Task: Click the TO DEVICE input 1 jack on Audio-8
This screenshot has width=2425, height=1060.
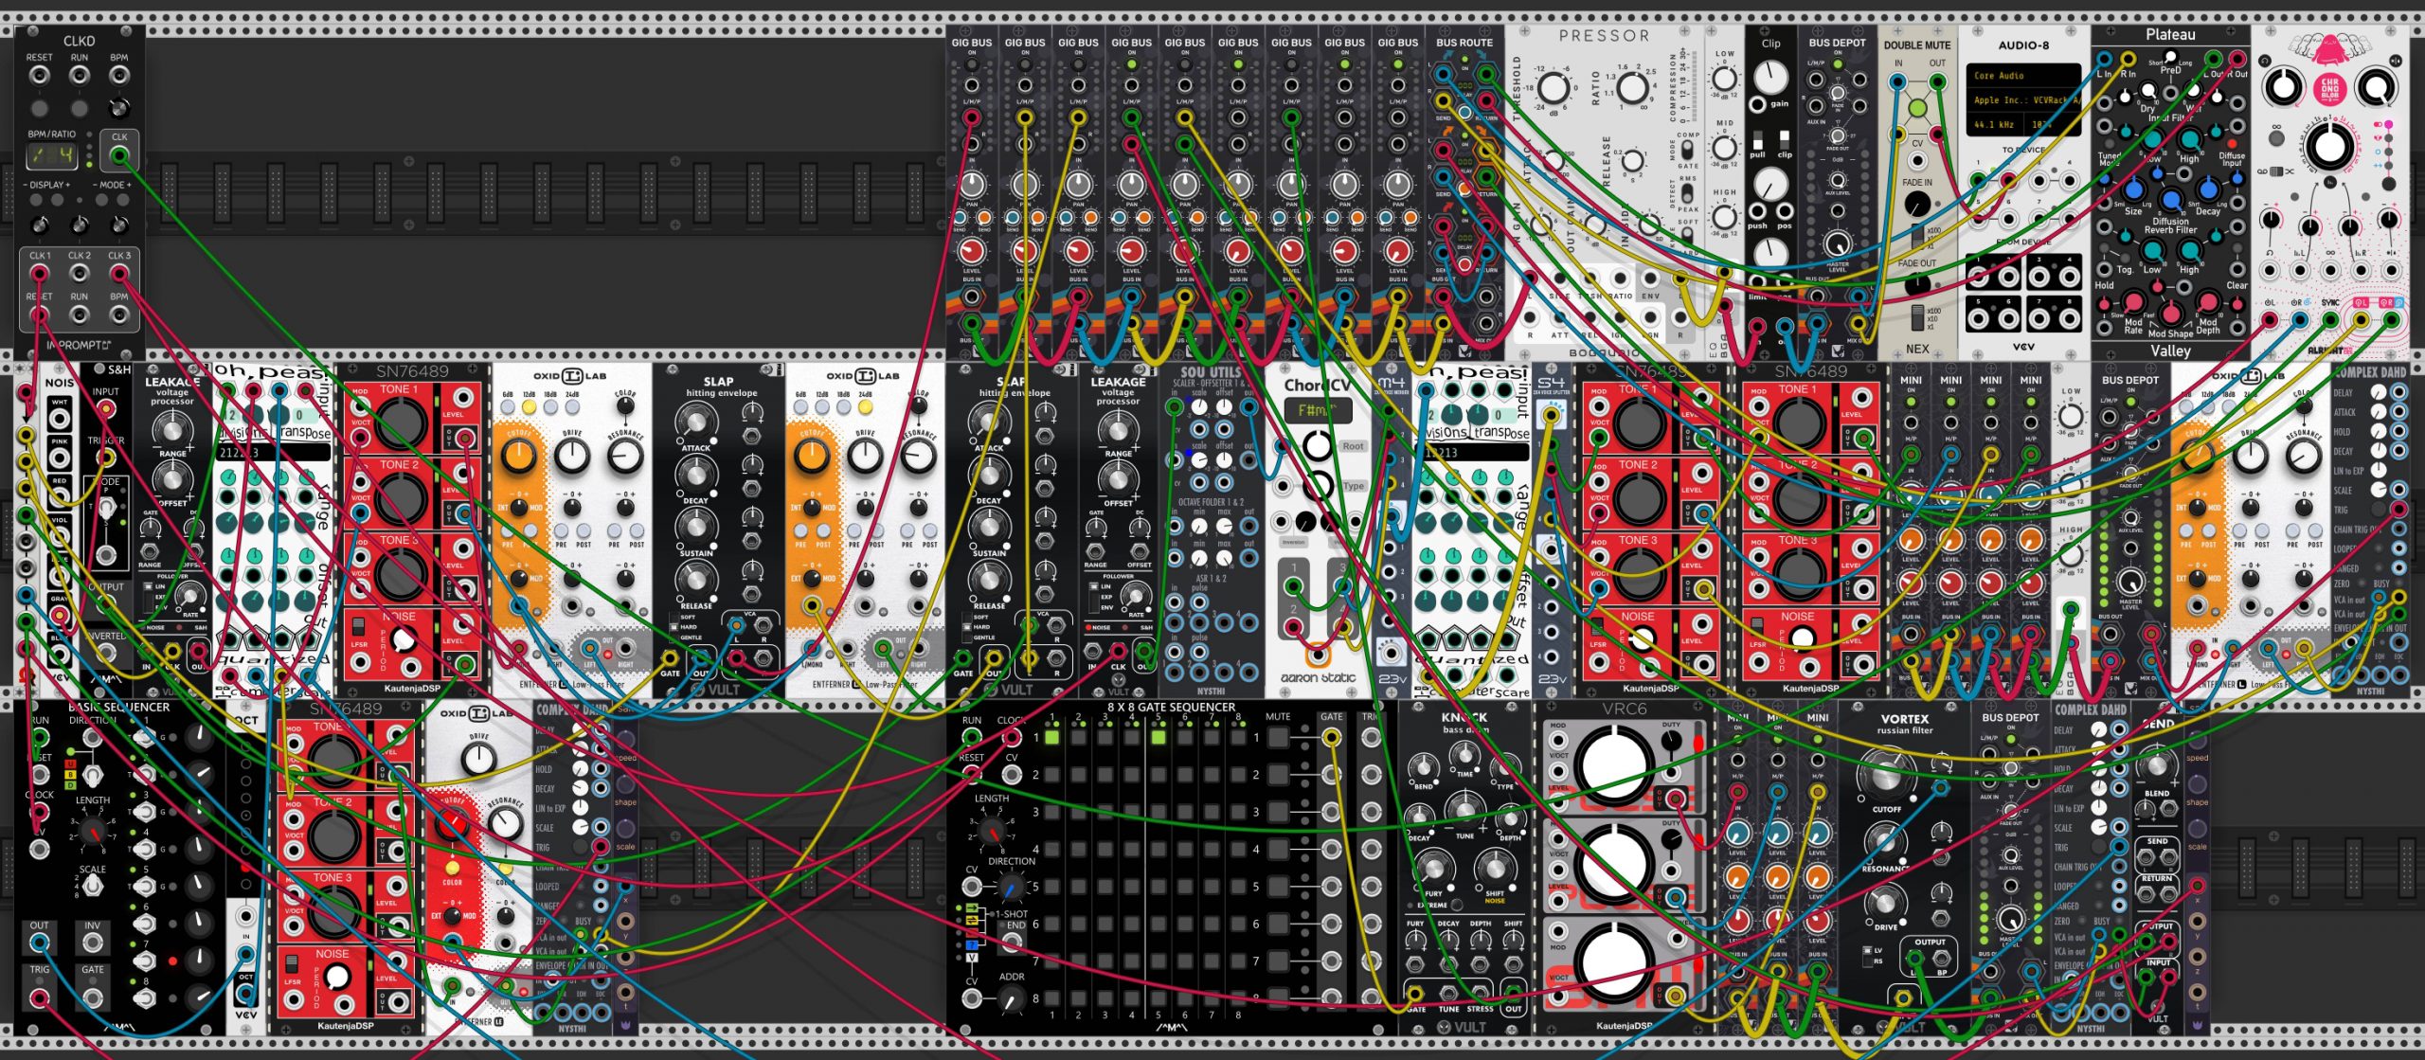Action: click(1978, 180)
